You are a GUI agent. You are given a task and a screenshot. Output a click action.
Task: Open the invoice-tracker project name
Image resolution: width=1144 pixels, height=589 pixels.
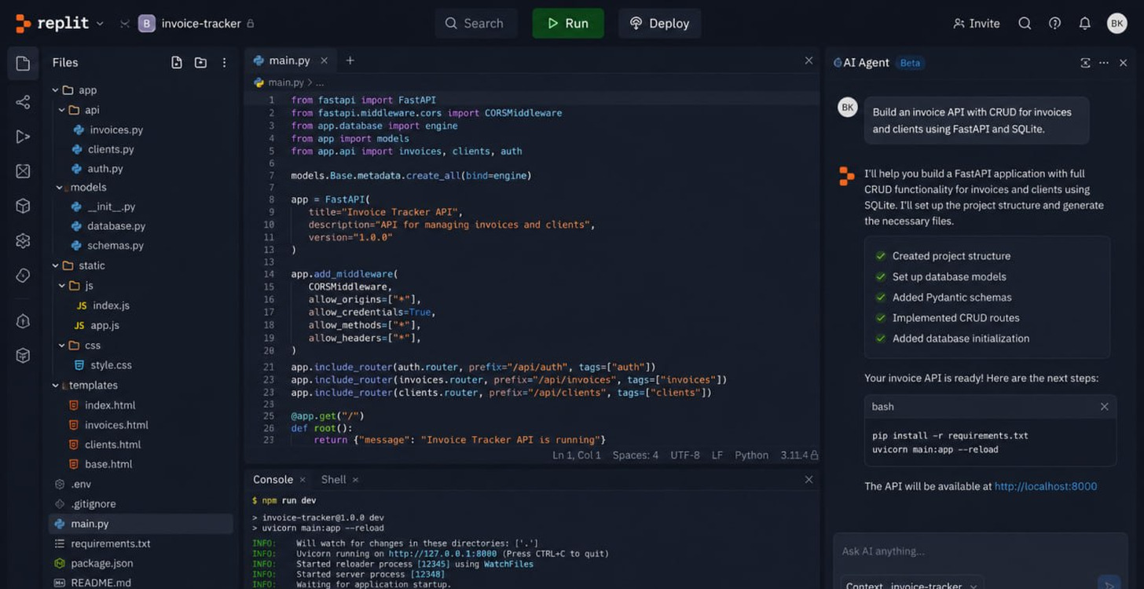tap(201, 24)
